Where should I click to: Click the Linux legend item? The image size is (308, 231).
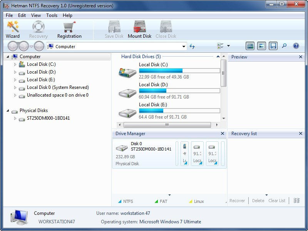point(196,201)
